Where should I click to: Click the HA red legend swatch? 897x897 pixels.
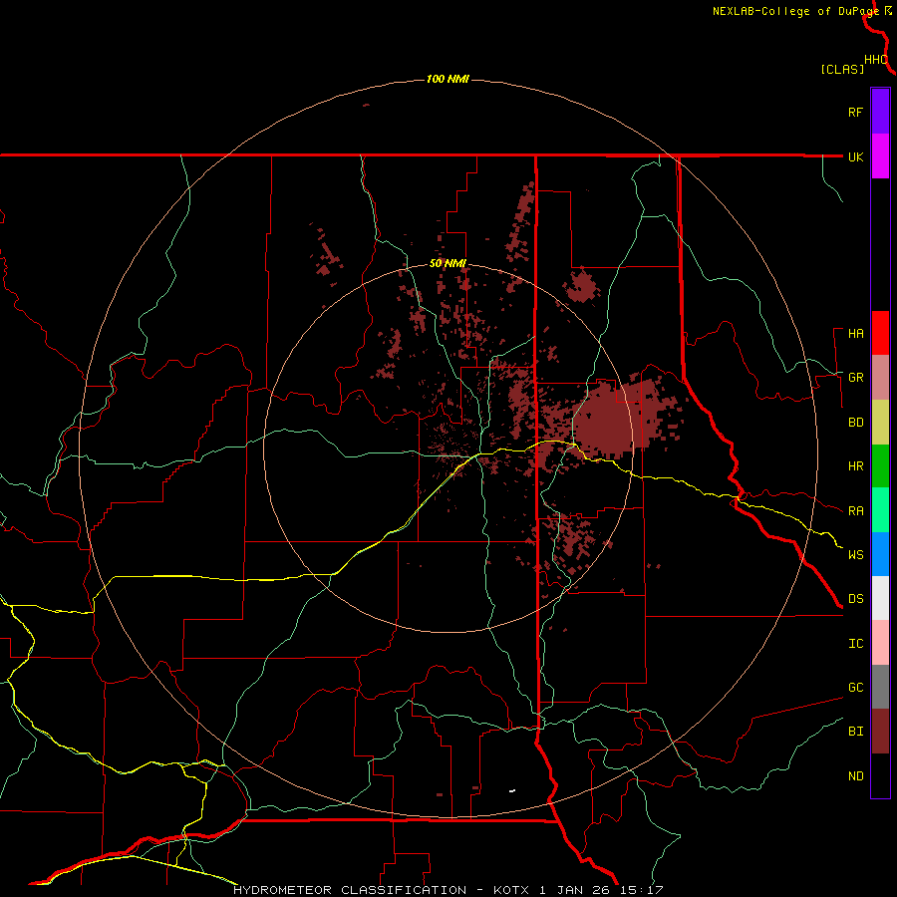point(880,333)
